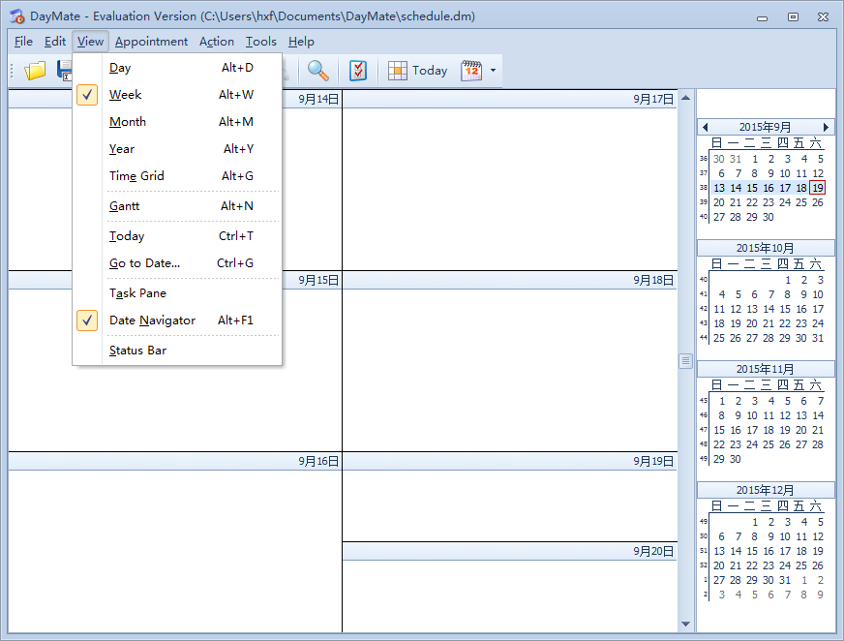Click the Today grid icon in toolbar
The width and height of the screenshot is (844, 641).
(x=397, y=70)
